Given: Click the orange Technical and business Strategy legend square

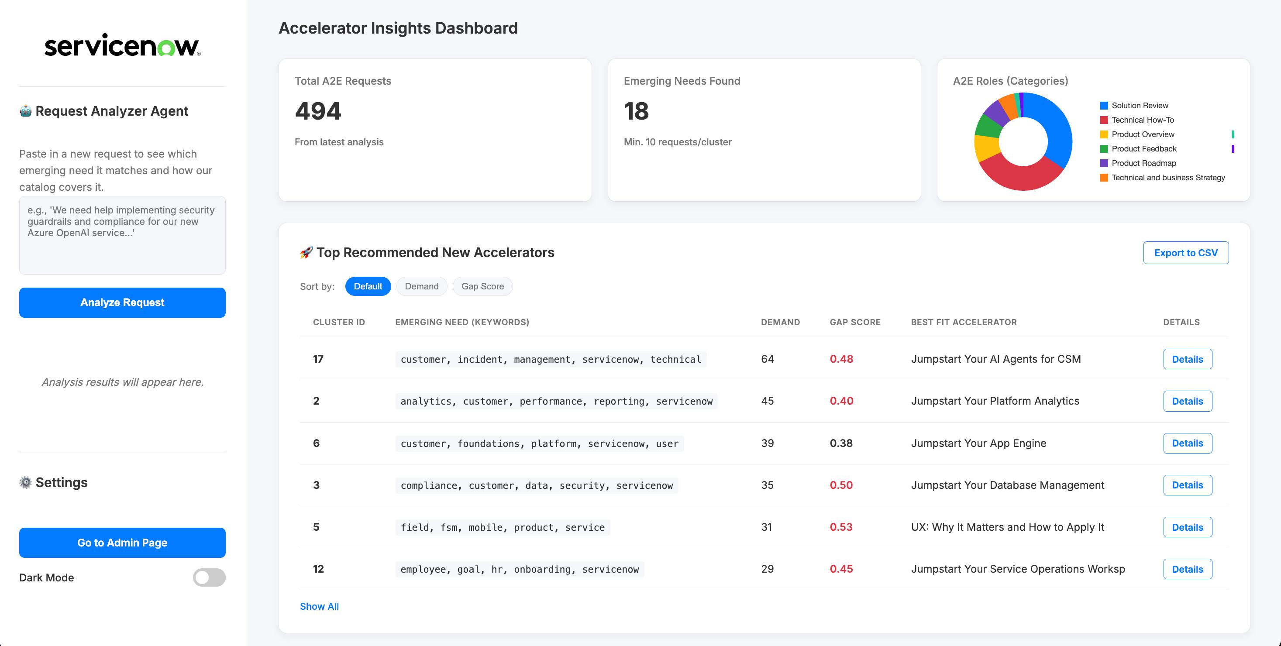Looking at the screenshot, I should pyautogui.click(x=1104, y=178).
